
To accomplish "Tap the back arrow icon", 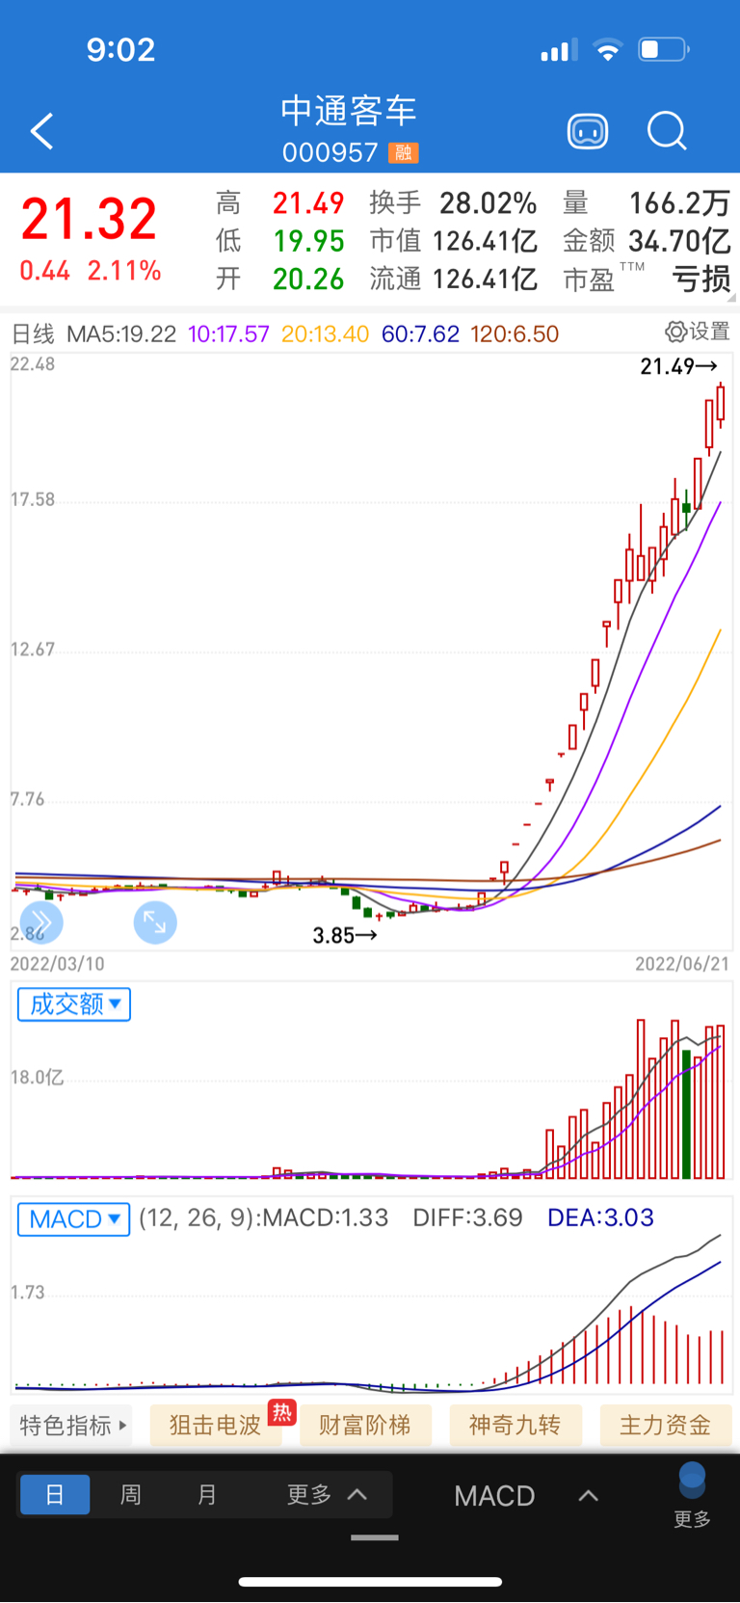I will click(x=42, y=131).
